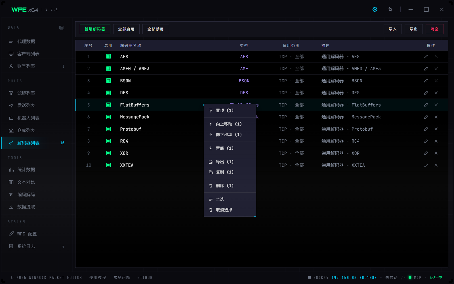Open 机器人列表 in the sidebar
The height and width of the screenshot is (284, 454).
(x=36, y=118)
